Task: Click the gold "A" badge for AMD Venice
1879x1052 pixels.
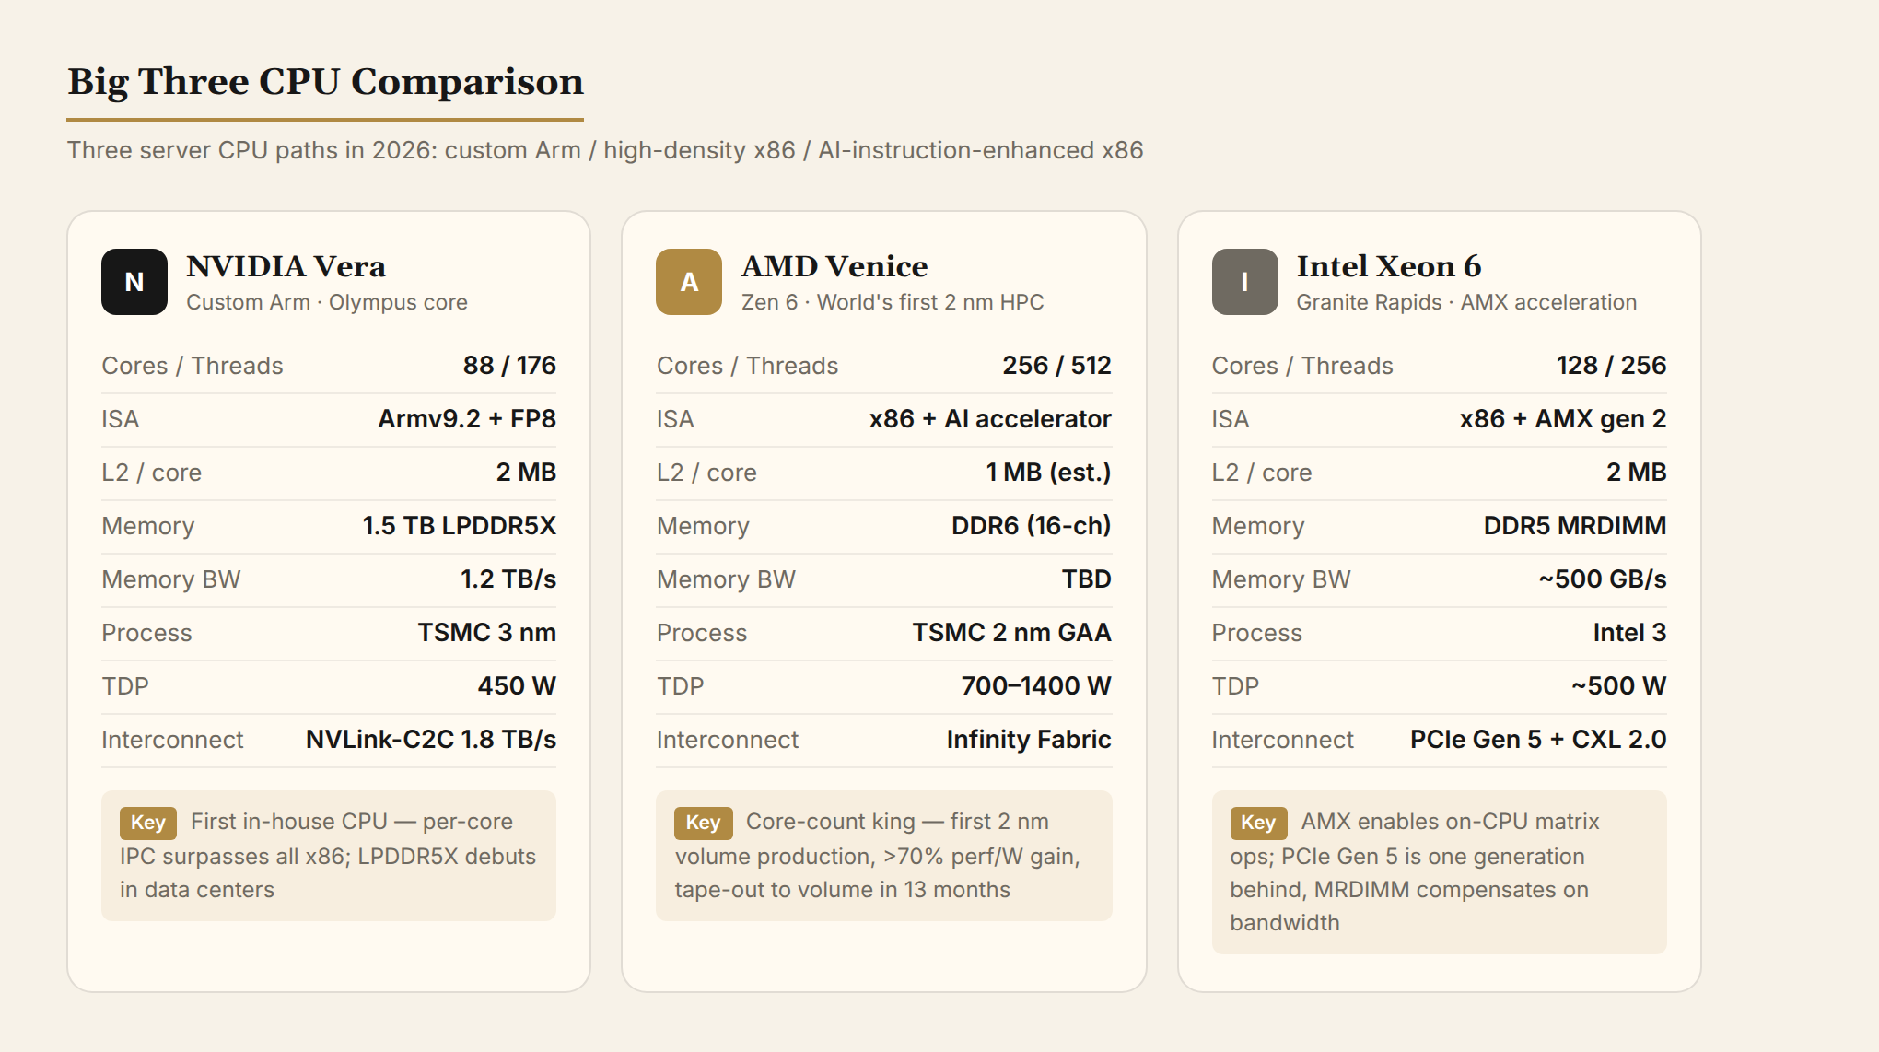Action: click(x=689, y=282)
